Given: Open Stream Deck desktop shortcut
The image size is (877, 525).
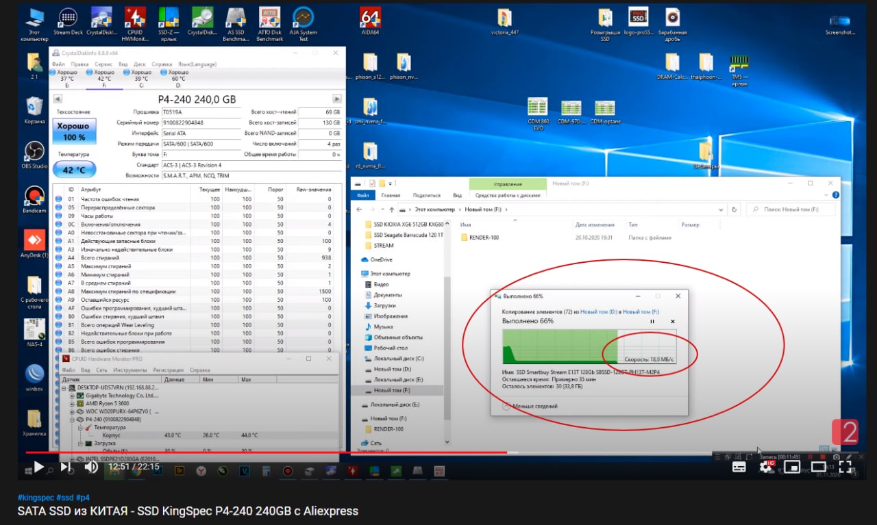Looking at the screenshot, I should coord(67,22).
